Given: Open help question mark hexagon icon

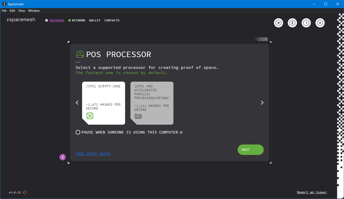Looking at the screenshot, I should (306, 23).
